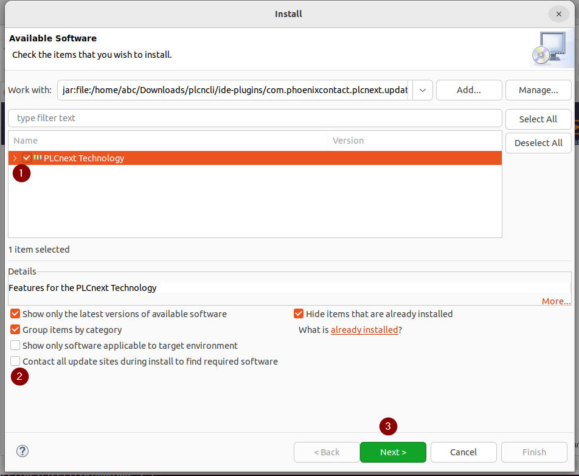This screenshot has height=476, width=579.
Task: Open the already installed link
Action: click(364, 330)
